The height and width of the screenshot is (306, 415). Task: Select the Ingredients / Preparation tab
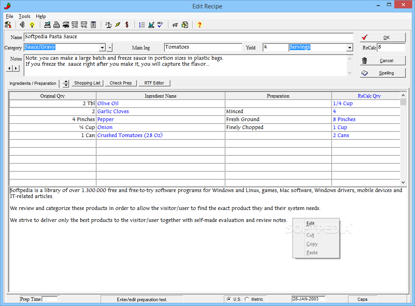(33, 83)
